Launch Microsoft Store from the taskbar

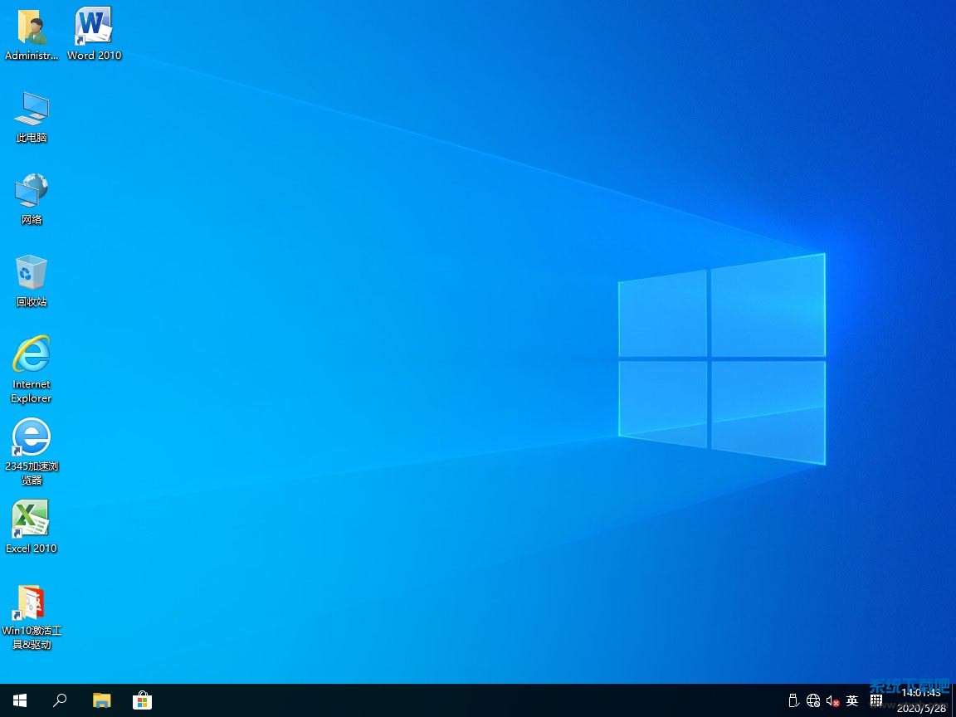pyautogui.click(x=143, y=700)
